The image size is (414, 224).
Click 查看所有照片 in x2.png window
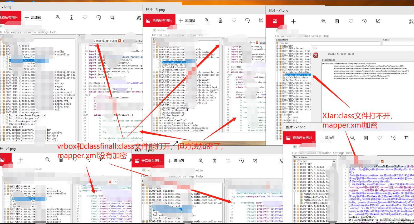(x=299, y=138)
